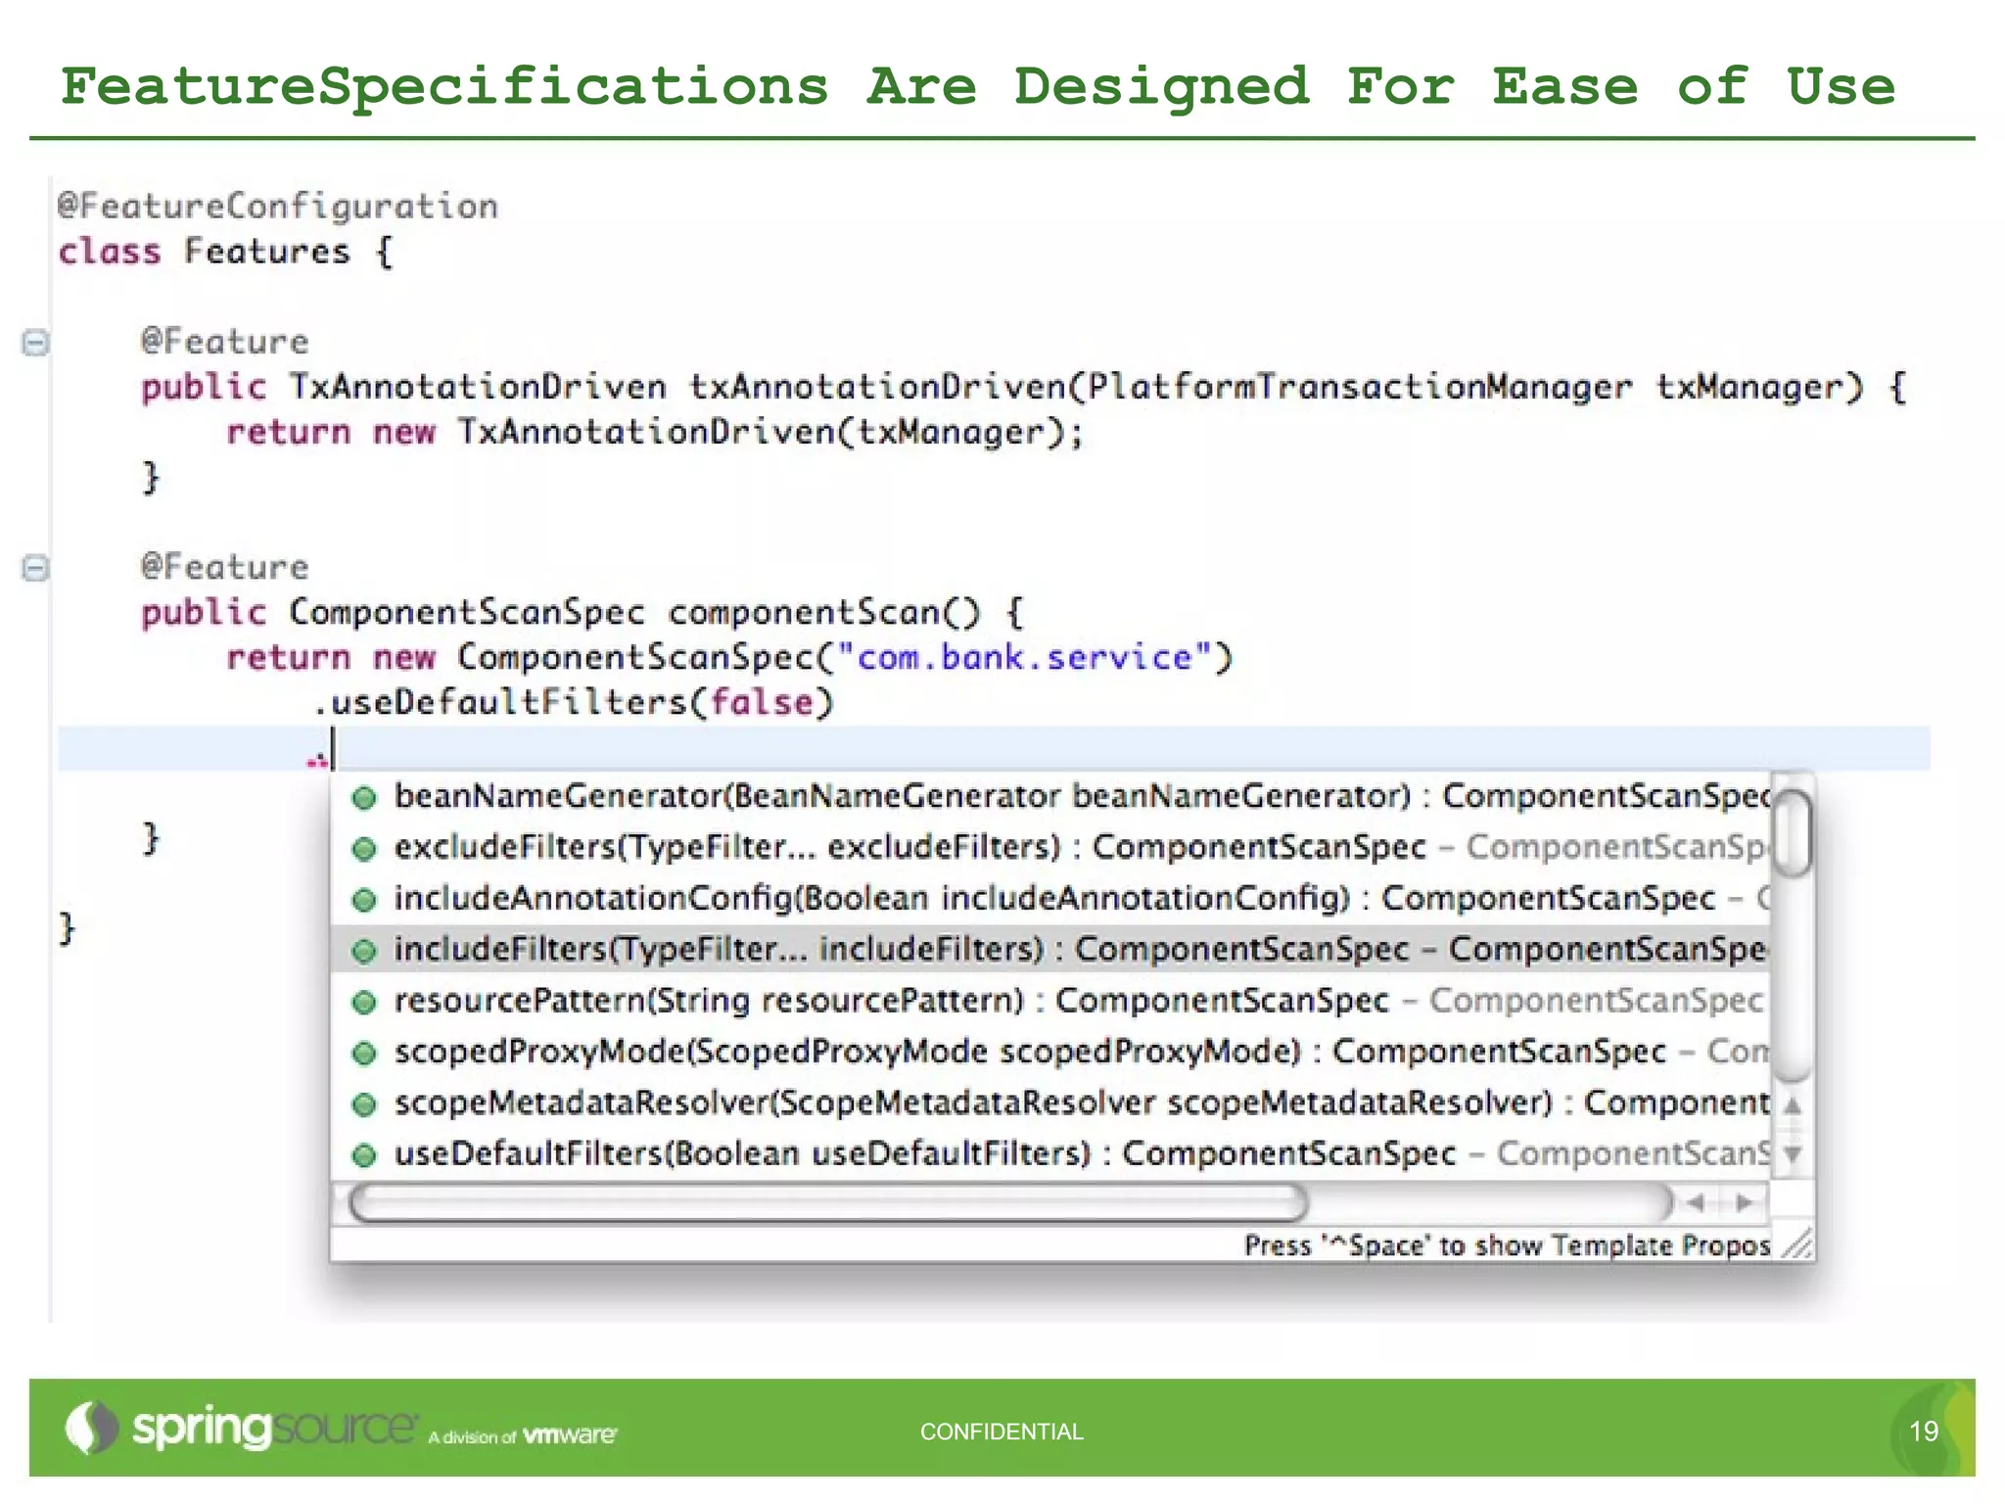Click the vmware logo text in footer
Image resolution: width=2005 pixels, height=1504 pixels.
pyautogui.click(x=570, y=1435)
